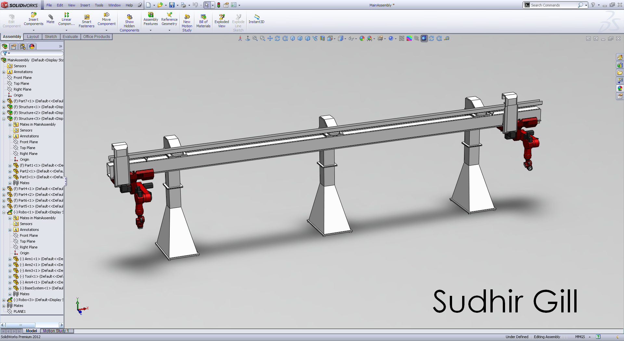
Task: Select the PLANE1 tree item
Action: (19, 311)
